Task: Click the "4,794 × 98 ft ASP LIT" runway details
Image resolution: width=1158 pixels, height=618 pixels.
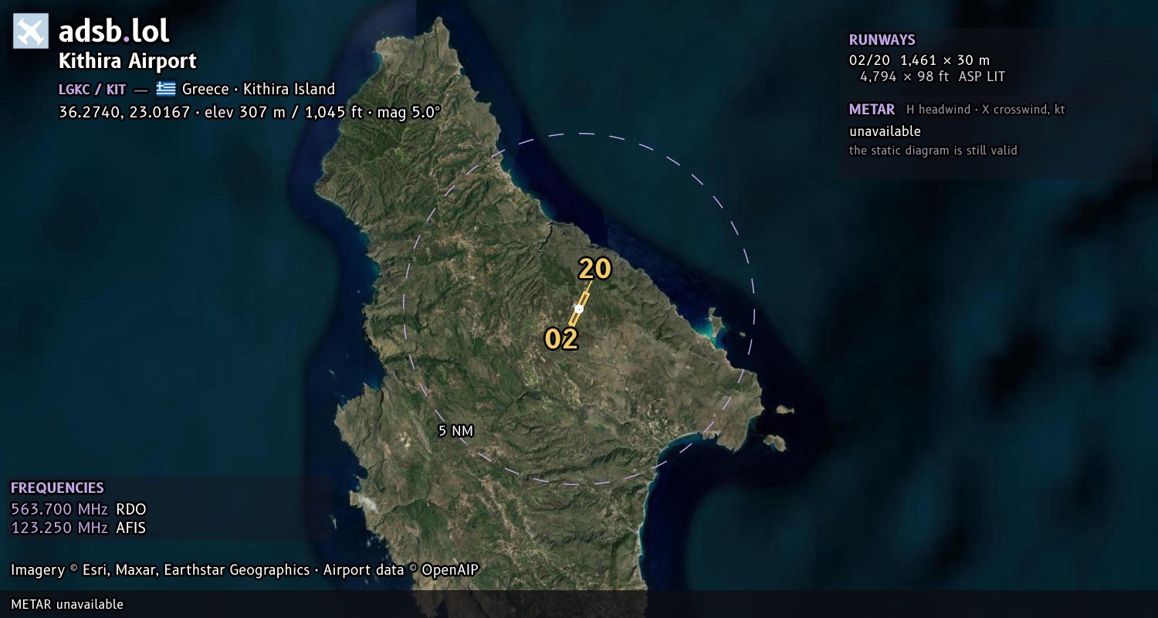Action: click(x=933, y=76)
